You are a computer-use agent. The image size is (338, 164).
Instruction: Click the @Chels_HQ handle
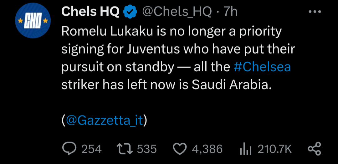point(177,12)
